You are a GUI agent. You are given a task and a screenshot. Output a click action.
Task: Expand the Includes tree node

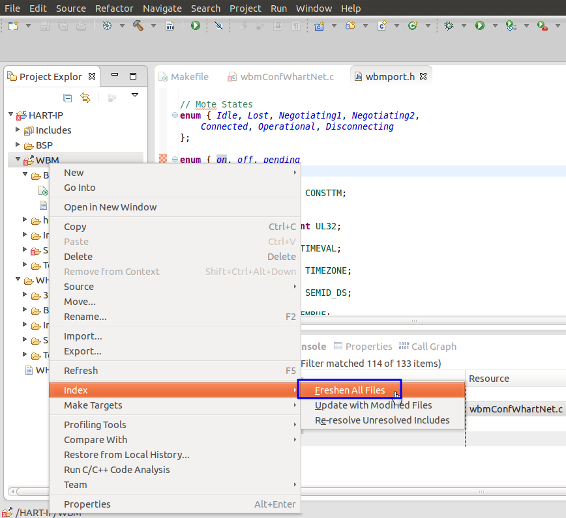18,130
